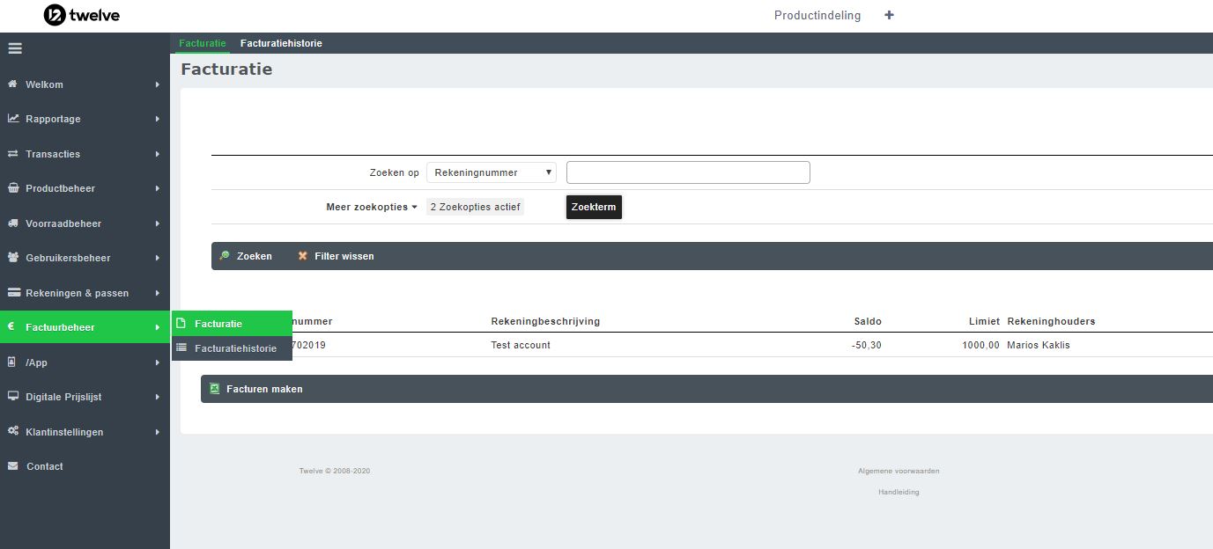Image resolution: width=1213 pixels, height=549 pixels.
Task: Click the Transacties arrows icon
Action: tap(13, 154)
